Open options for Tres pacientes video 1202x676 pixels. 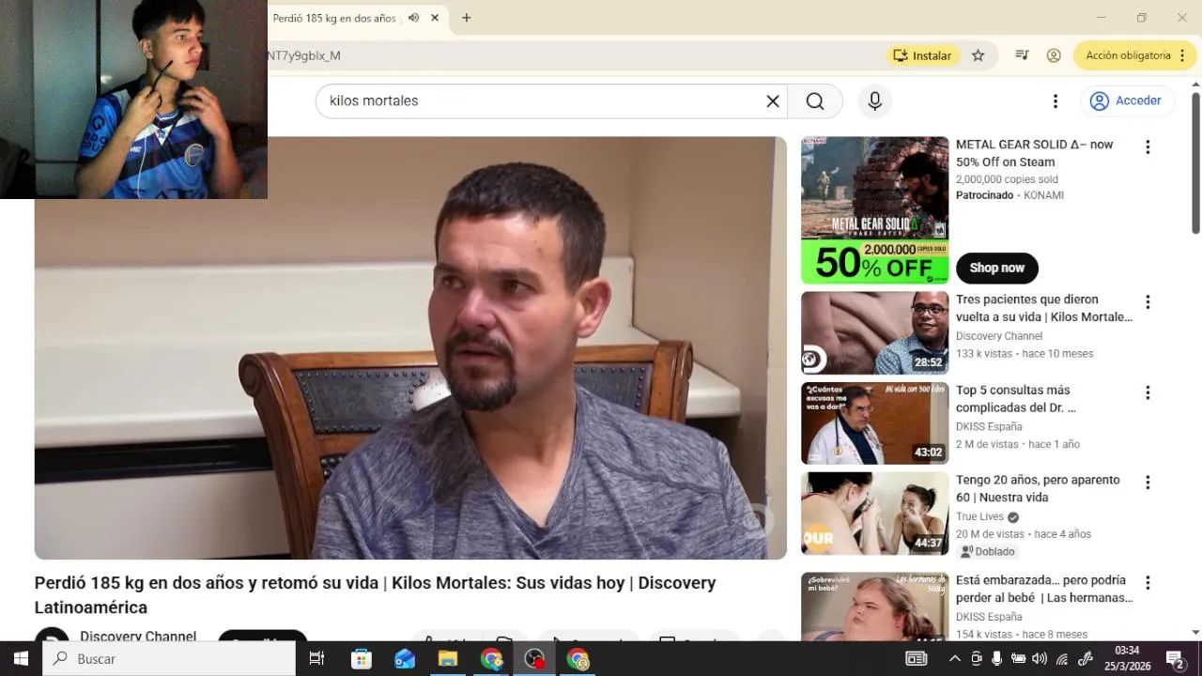(x=1148, y=302)
